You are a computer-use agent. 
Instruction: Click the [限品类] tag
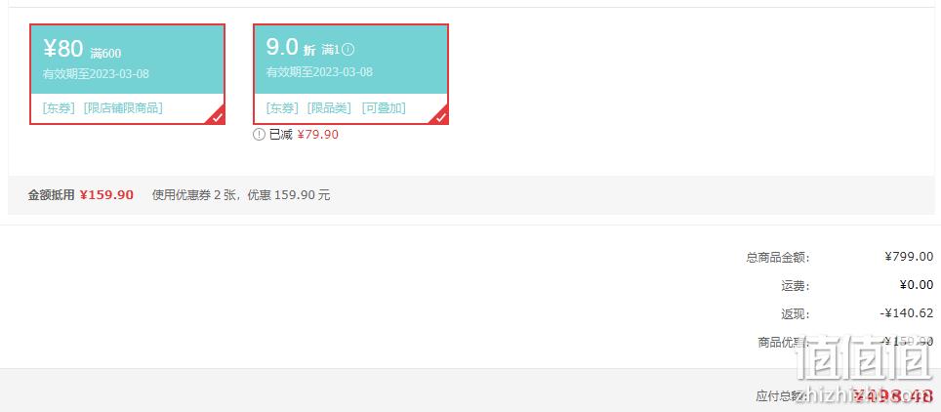tap(329, 108)
